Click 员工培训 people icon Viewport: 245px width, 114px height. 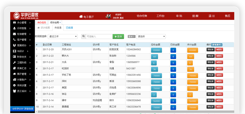14,91
